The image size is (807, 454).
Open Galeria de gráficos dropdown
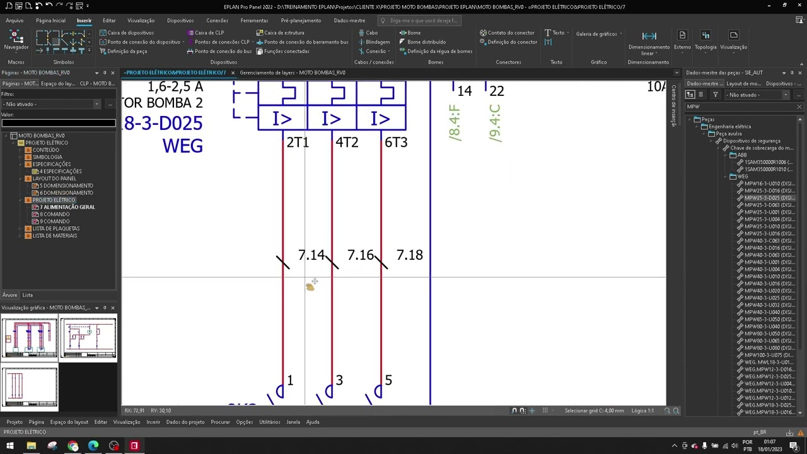coord(598,34)
